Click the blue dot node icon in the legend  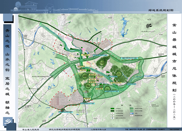pos(112,118)
